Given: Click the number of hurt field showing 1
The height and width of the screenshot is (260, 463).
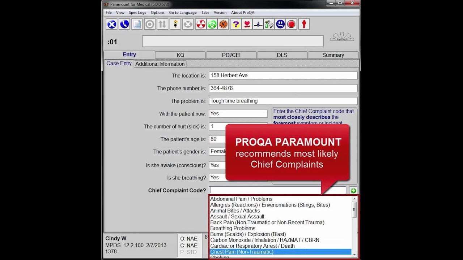Looking at the screenshot, I should pos(217,126).
